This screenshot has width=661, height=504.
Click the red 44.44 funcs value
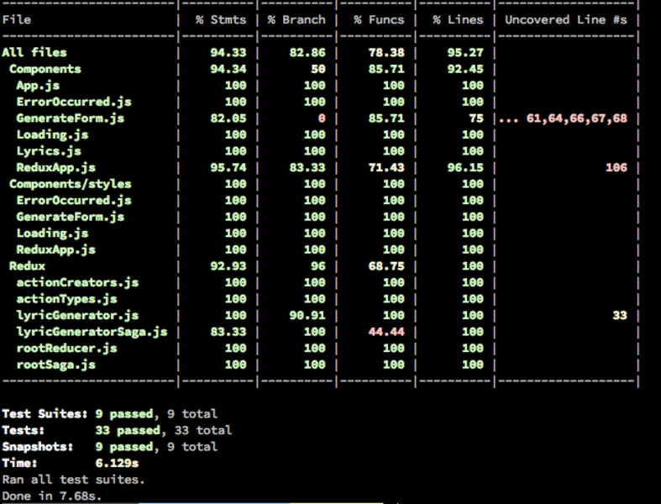coord(386,332)
